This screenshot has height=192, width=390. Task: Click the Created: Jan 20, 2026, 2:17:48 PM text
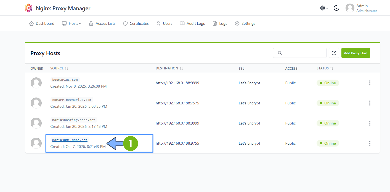click(79, 126)
